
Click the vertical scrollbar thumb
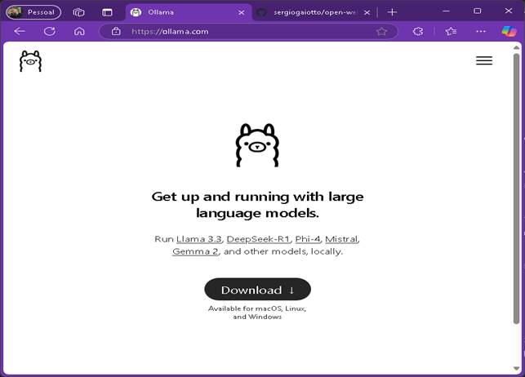point(516,188)
